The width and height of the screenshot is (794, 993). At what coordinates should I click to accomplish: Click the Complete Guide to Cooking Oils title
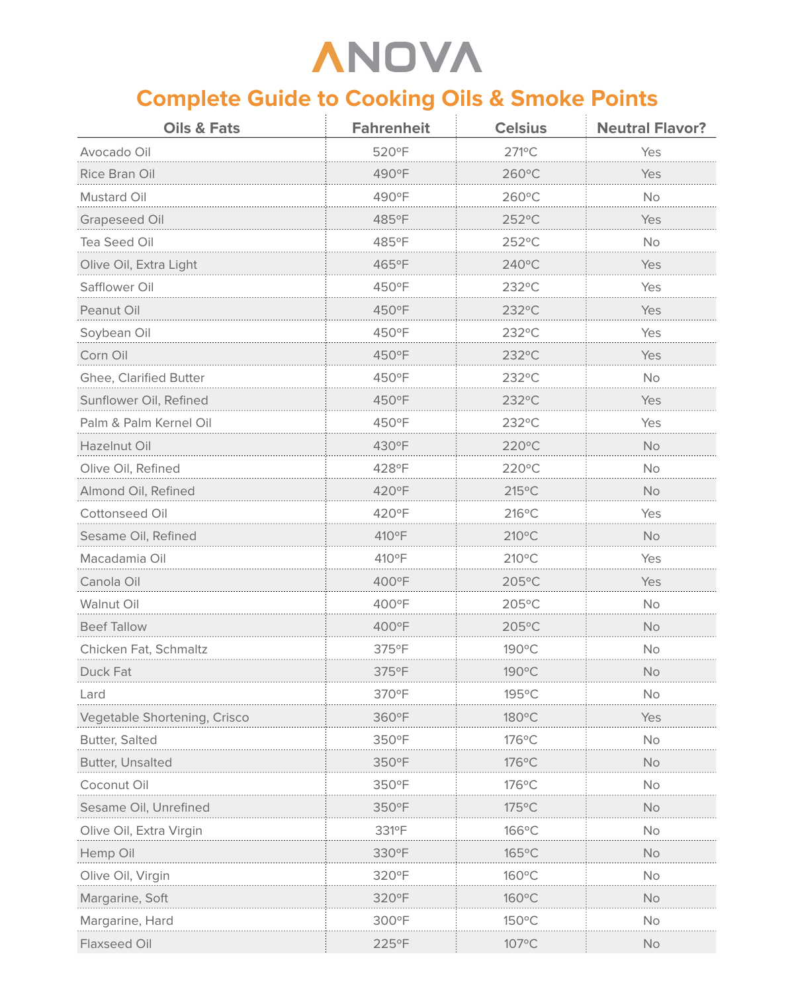[397, 98]
